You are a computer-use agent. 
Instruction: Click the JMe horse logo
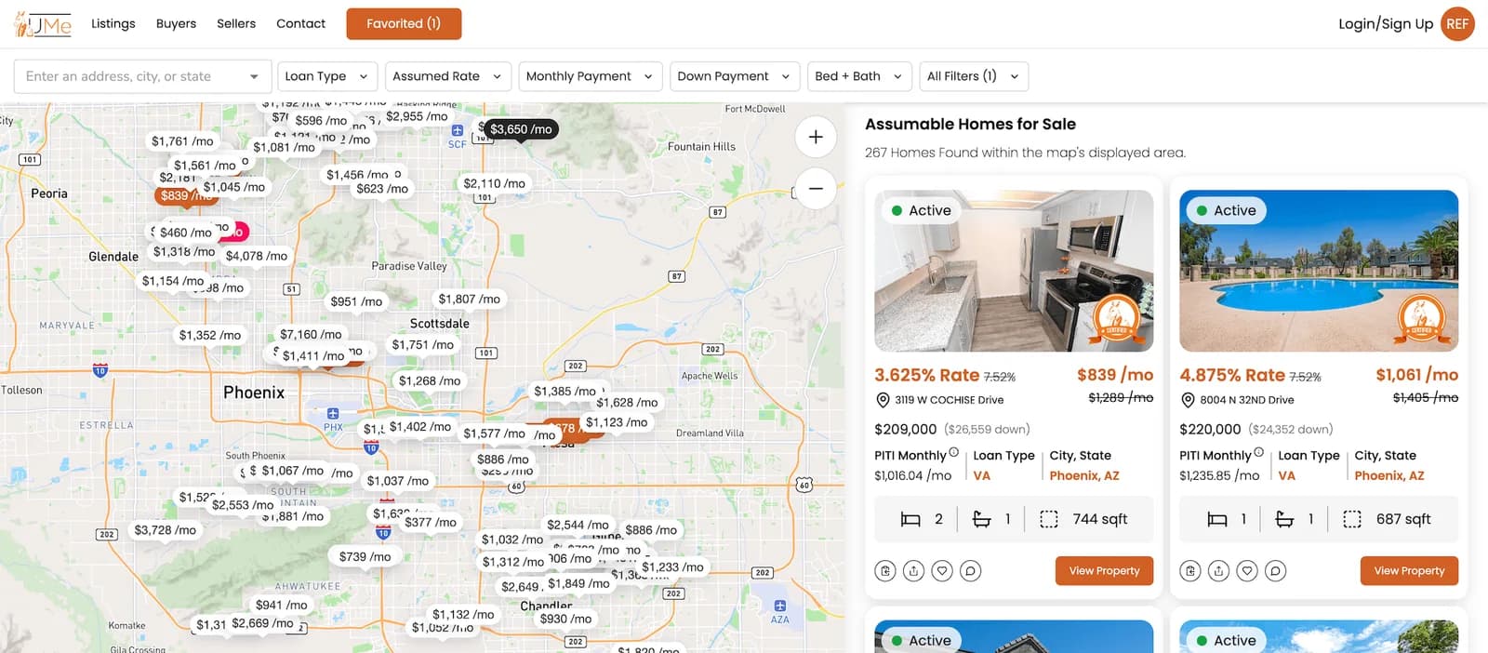tap(43, 24)
